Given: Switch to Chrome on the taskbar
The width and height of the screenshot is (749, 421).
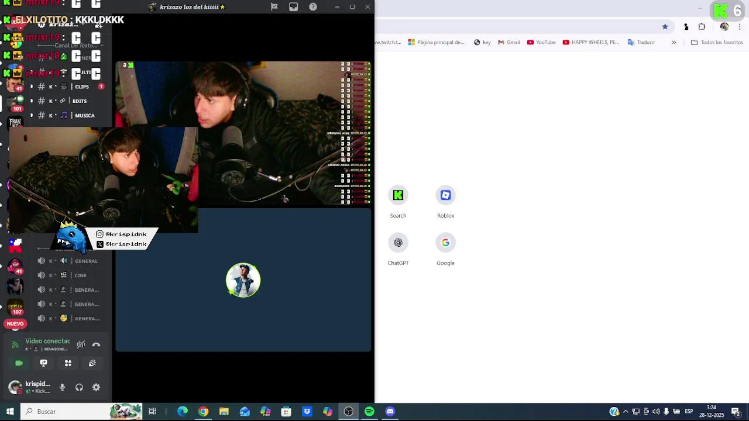Looking at the screenshot, I should coord(203,412).
